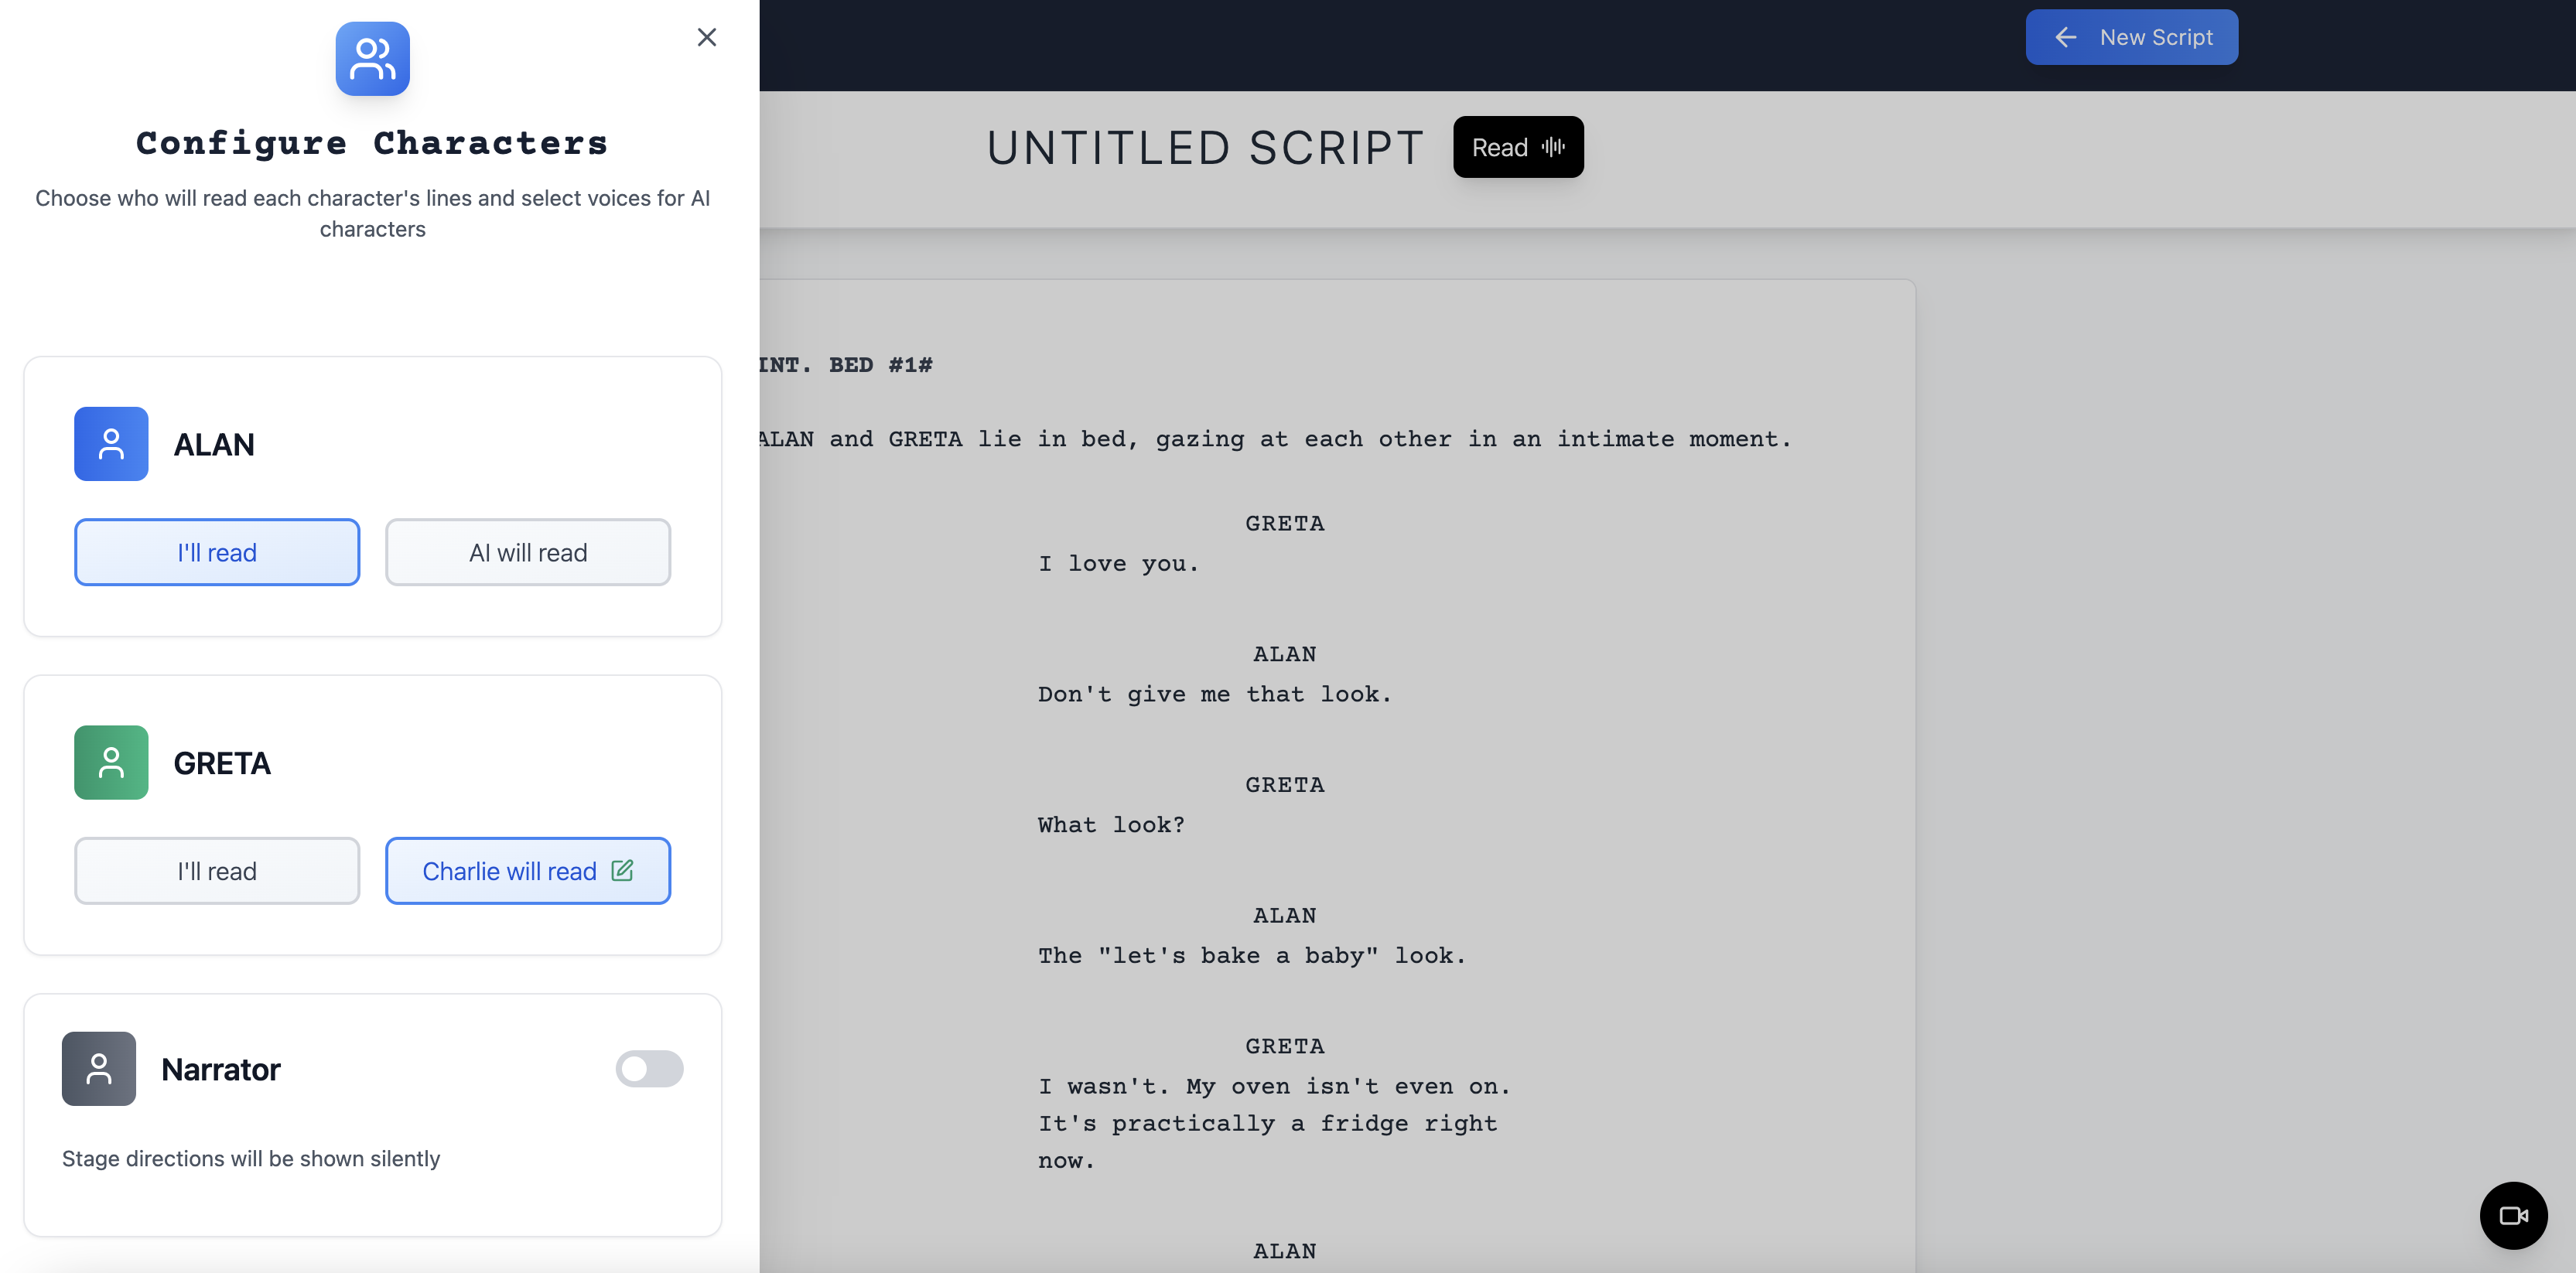Click GRETA's green avatar icon

pyautogui.click(x=111, y=762)
